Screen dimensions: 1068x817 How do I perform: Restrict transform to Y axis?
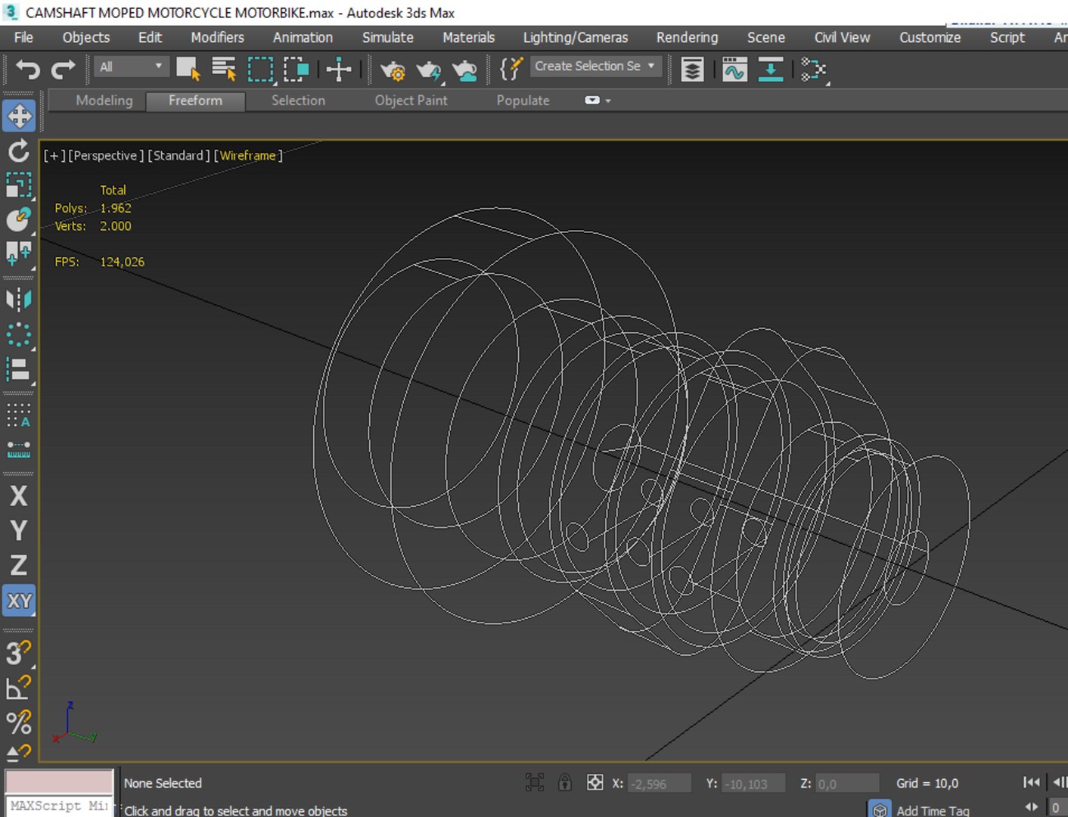click(19, 530)
